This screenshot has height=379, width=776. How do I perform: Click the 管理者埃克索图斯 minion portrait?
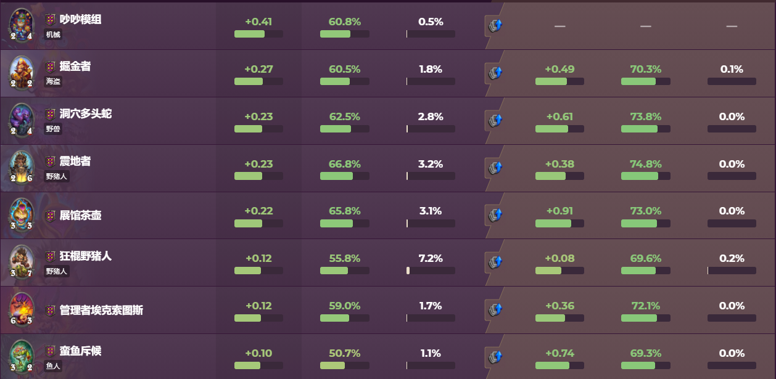coord(21,309)
